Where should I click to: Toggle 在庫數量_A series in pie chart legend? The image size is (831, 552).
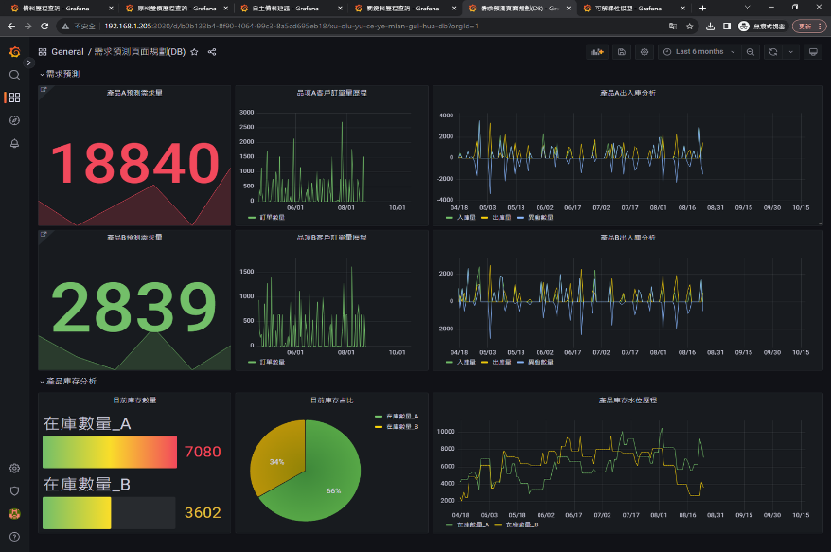[x=401, y=417]
